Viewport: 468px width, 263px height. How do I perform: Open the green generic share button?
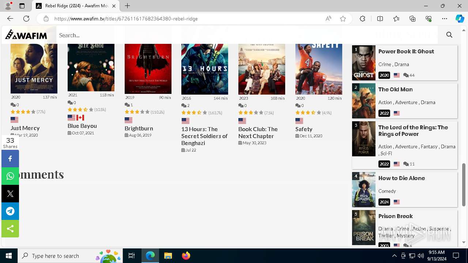pyautogui.click(x=10, y=229)
